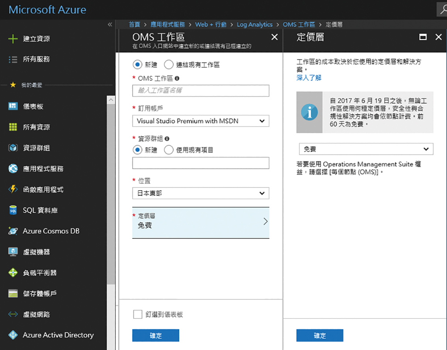This screenshot has width=447, height=350.
Task: Select Link existing workspace radio button
Action: coord(169,65)
